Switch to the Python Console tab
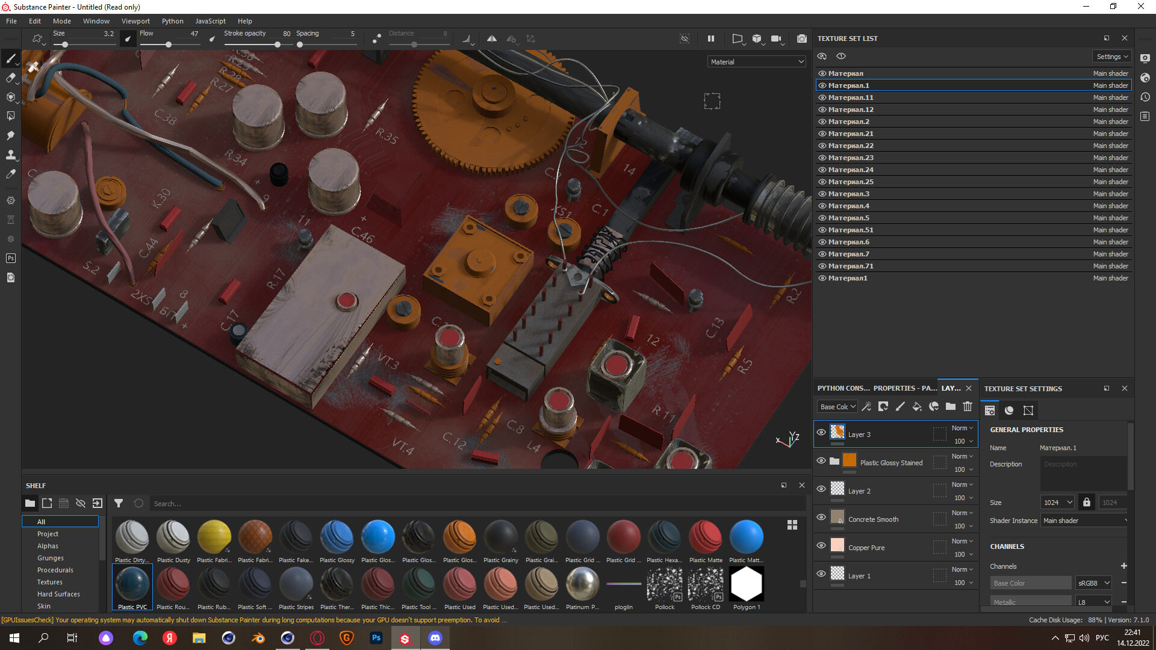The height and width of the screenshot is (650, 1156). click(843, 388)
